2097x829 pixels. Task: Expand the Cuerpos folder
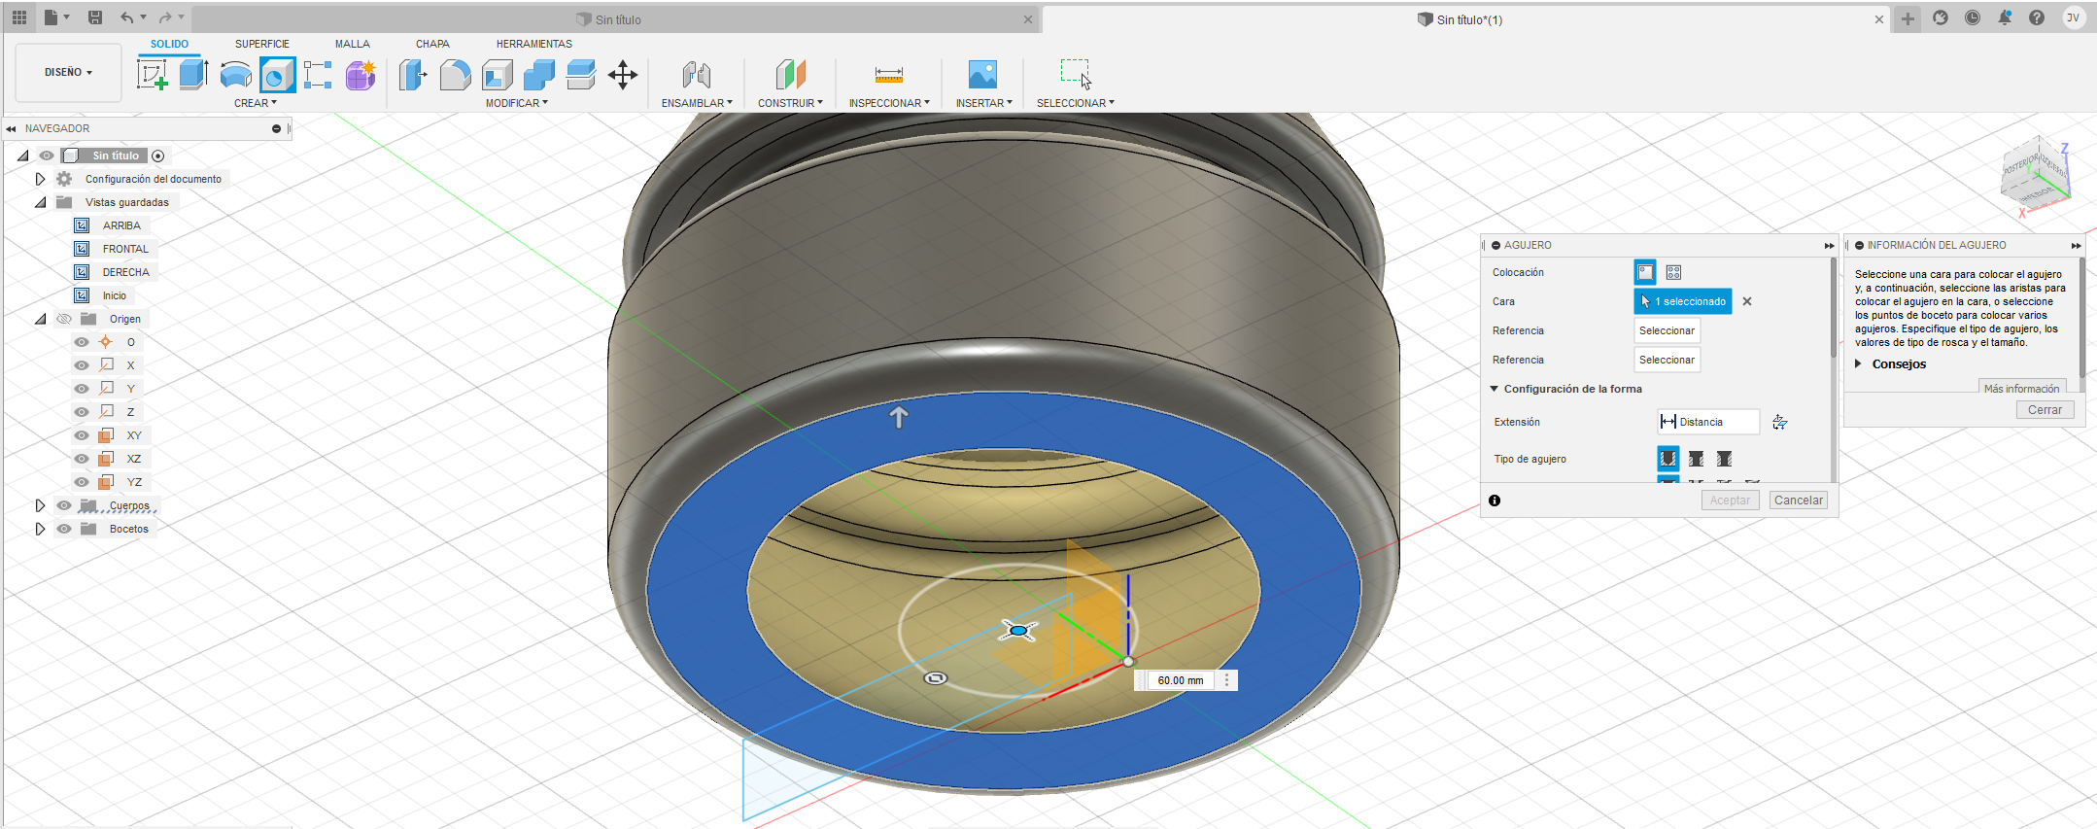40,505
